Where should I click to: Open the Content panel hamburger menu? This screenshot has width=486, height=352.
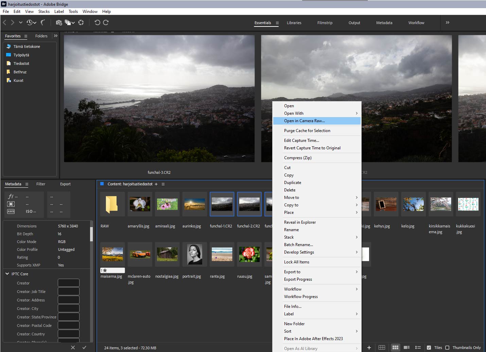click(x=163, y=184)
